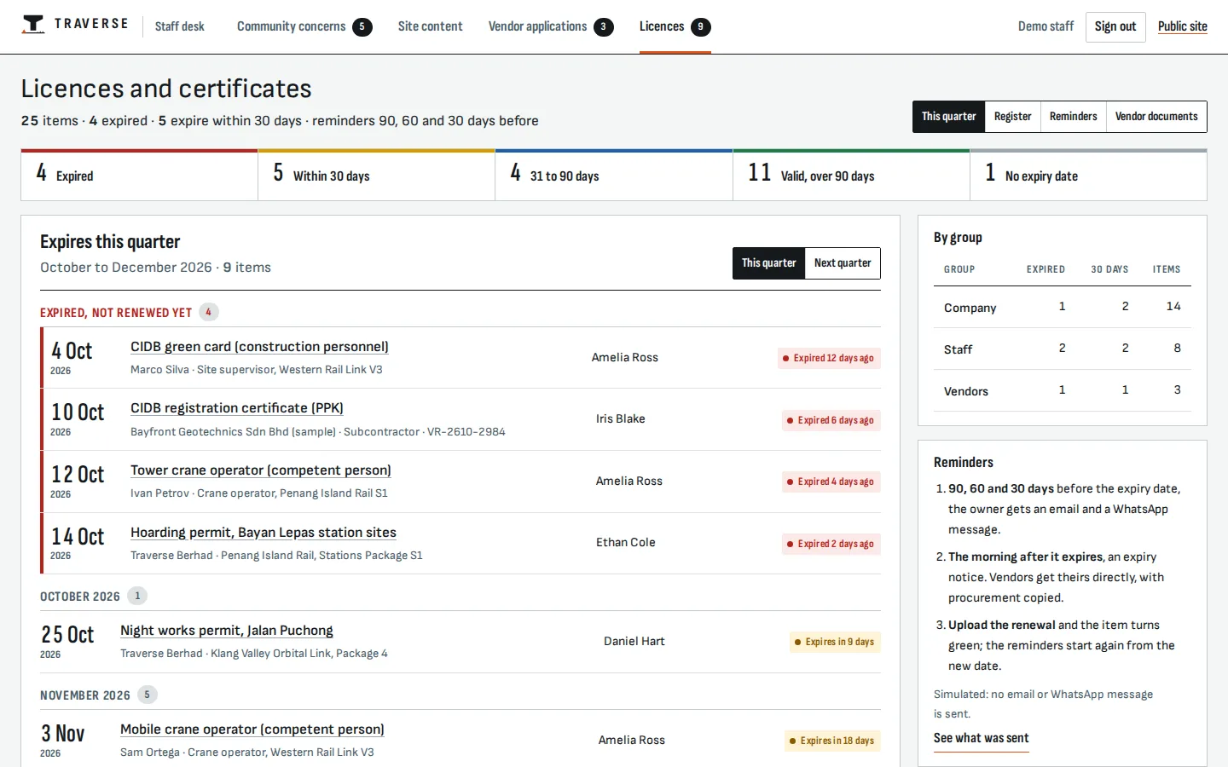Click the Expires in 18 days badge
The width and height of the screenshot is (1228, 767).
click(832, 741)
